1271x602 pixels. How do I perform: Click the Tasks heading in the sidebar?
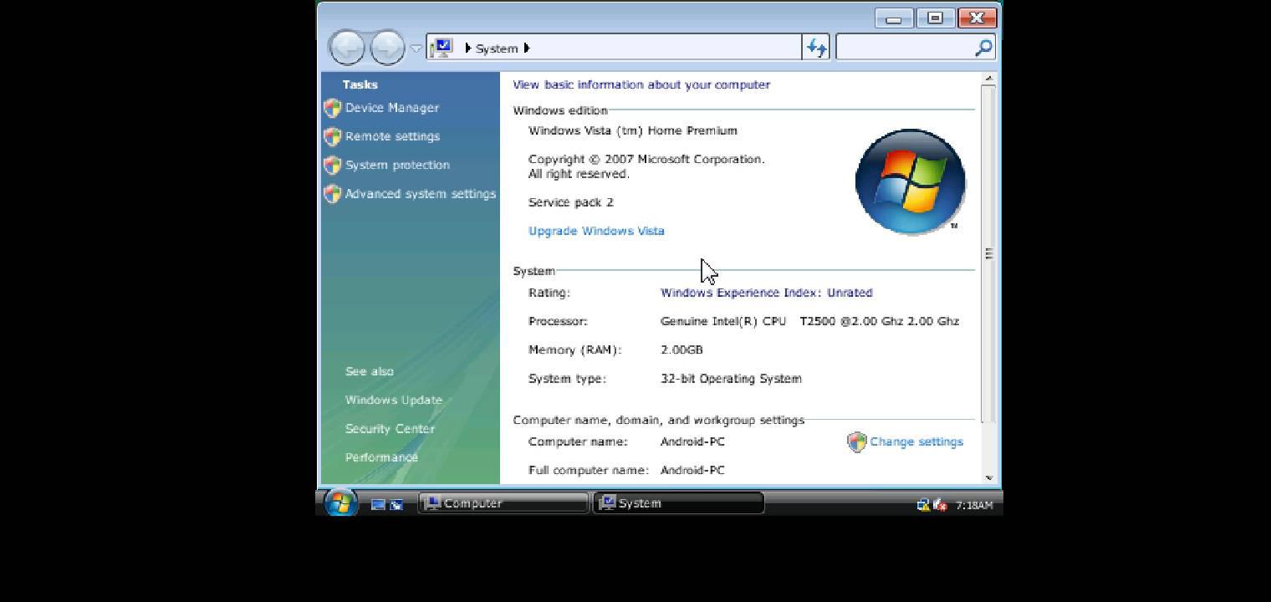360,84
